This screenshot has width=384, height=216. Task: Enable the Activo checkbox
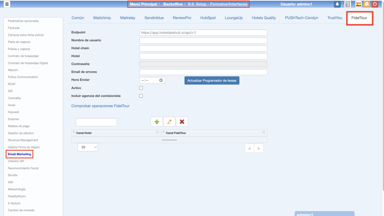[x=141, y=88]
